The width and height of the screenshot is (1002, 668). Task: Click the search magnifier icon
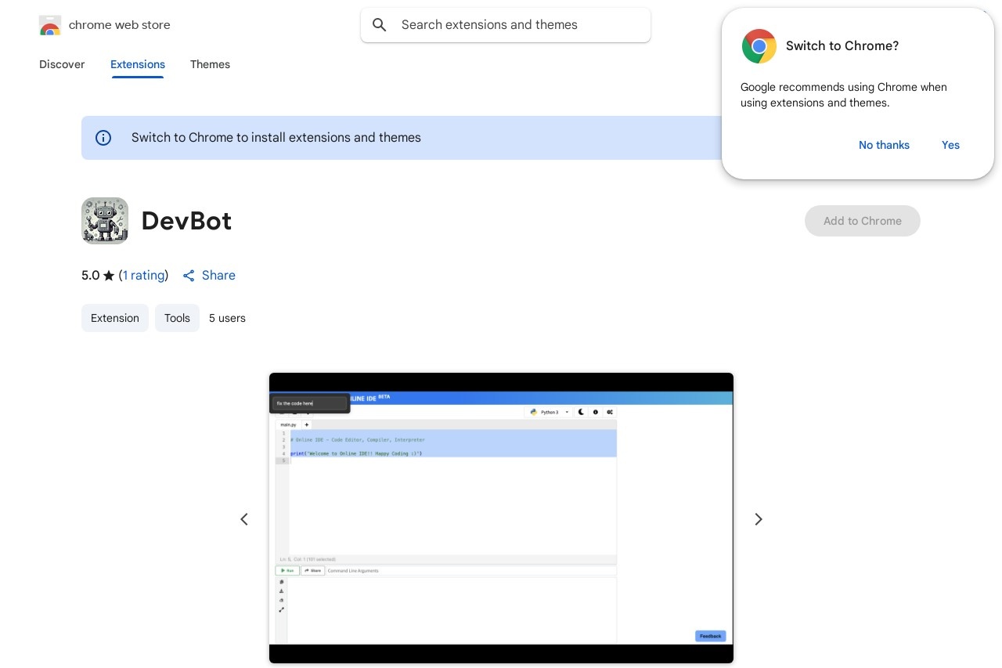pos(380,25)
